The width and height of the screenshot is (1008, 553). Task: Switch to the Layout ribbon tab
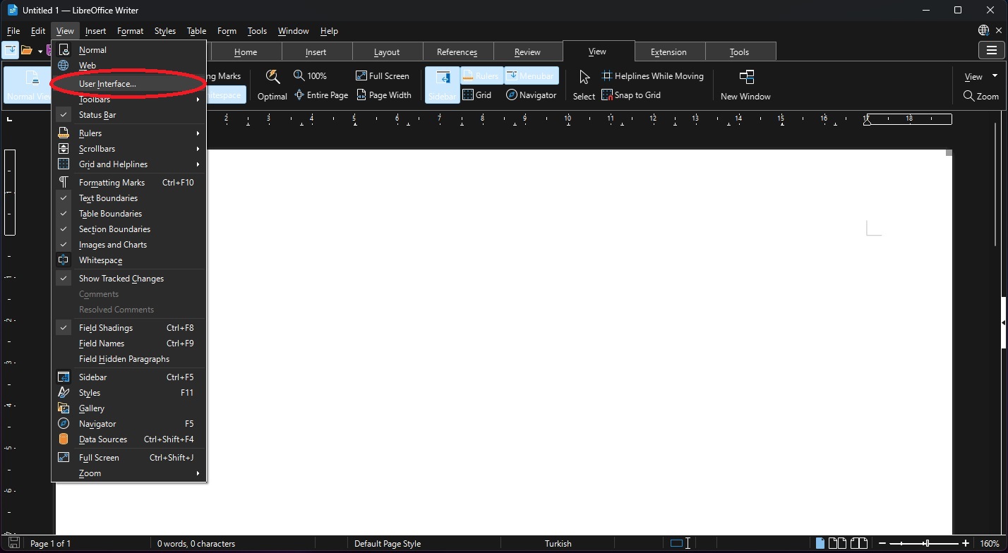[387, 51]
